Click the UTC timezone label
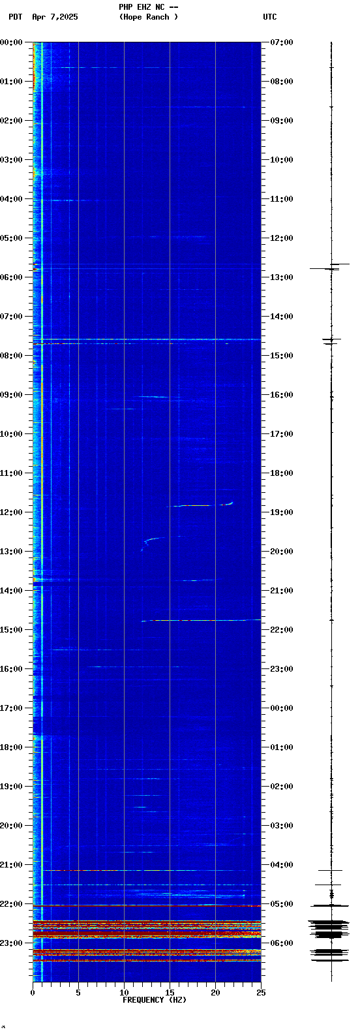The height and width of the screenshot is (1034, 360). tap(270, 17)
